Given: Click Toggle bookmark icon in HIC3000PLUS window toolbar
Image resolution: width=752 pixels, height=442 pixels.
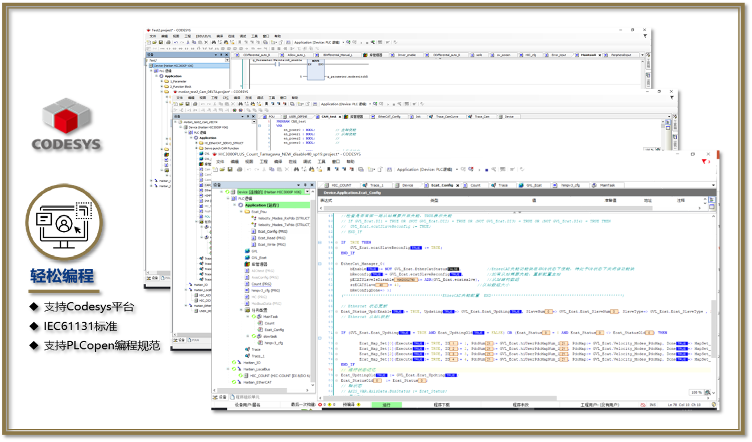Looking at the screenshot, I should click(x=329, y=169).
